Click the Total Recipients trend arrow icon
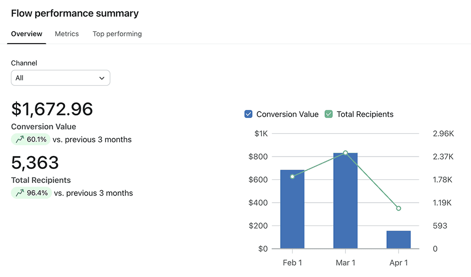Screen dimensions: 471x277 coord(20,193)
